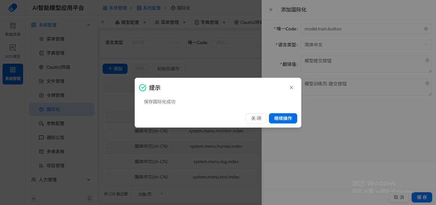Viewport: 436px width, 205px height.
Task: Switch to the 字典管理 tab
Action: coord(207,22)
